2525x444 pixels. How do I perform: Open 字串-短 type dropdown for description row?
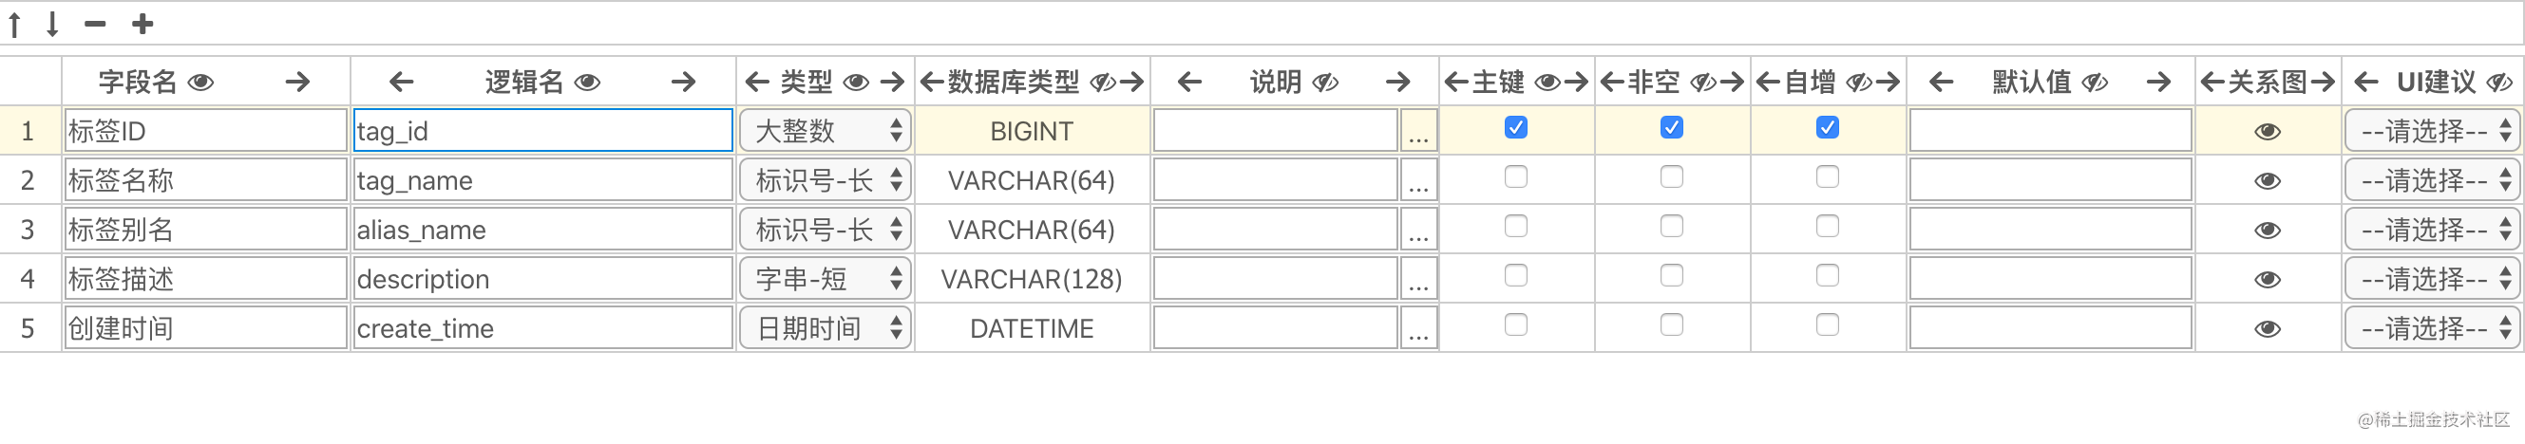(x=826, y=279)
